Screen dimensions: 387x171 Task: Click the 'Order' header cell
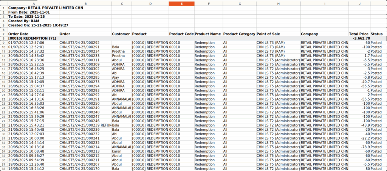pos(85,34)
